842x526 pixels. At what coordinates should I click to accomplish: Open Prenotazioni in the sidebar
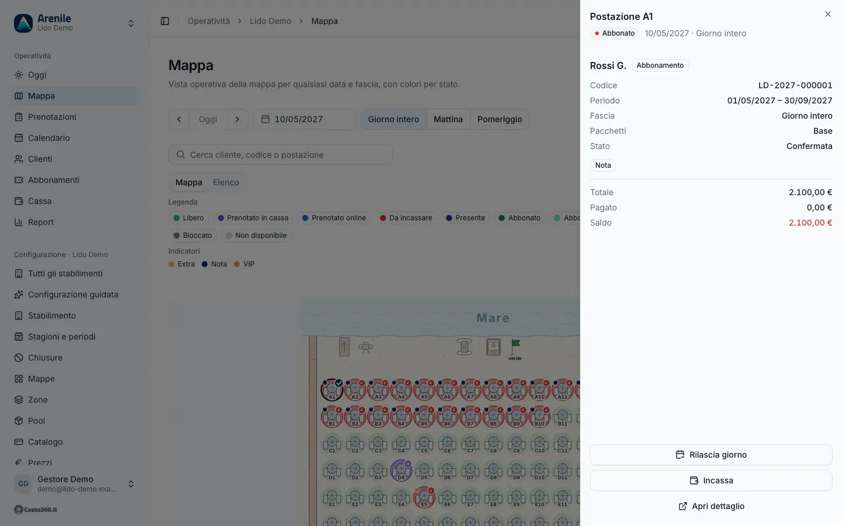(75, 117)
